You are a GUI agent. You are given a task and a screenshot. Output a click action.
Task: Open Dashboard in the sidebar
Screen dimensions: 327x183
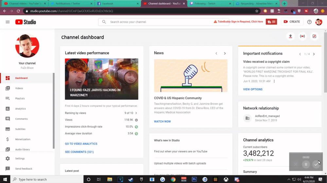tap(26, 78)
